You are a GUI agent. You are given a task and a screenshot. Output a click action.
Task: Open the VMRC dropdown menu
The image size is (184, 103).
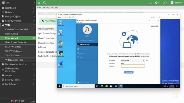coord(60,17)
